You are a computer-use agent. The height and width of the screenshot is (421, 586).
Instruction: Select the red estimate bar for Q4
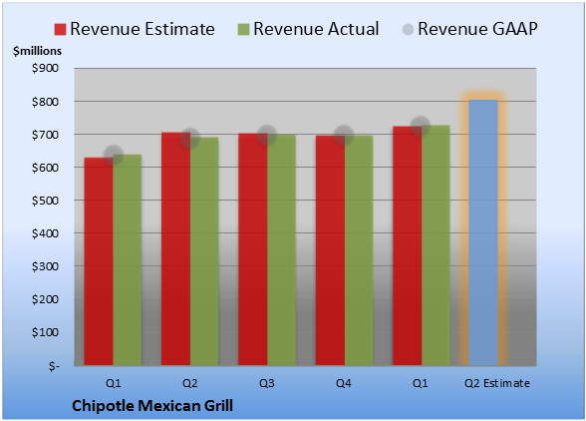[x=330, y=250]
